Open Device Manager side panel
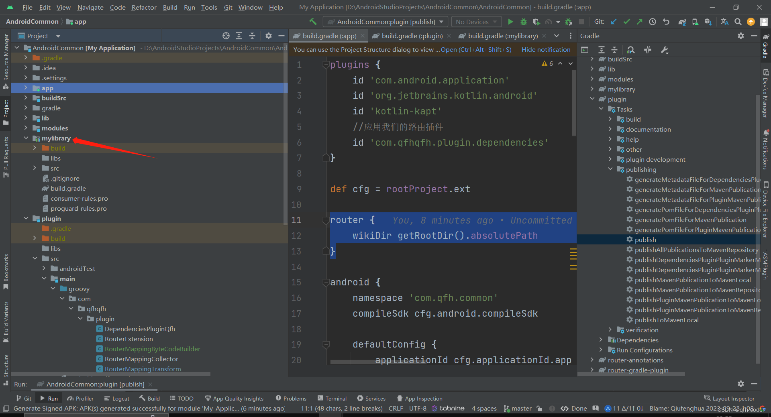The height and width of the screenshot is (417, 771). (x=766, y=94)
